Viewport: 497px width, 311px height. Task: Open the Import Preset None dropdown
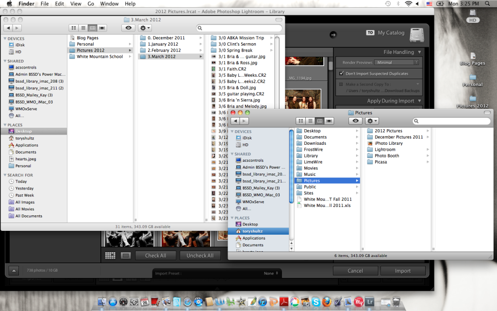(271, 273)
